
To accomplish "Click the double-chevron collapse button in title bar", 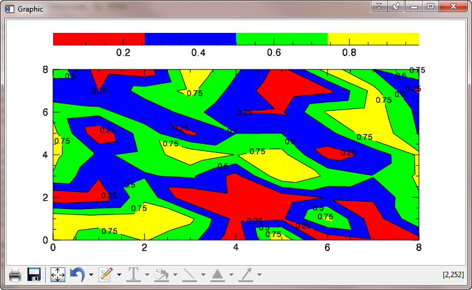I will click(x=379, y=6).
